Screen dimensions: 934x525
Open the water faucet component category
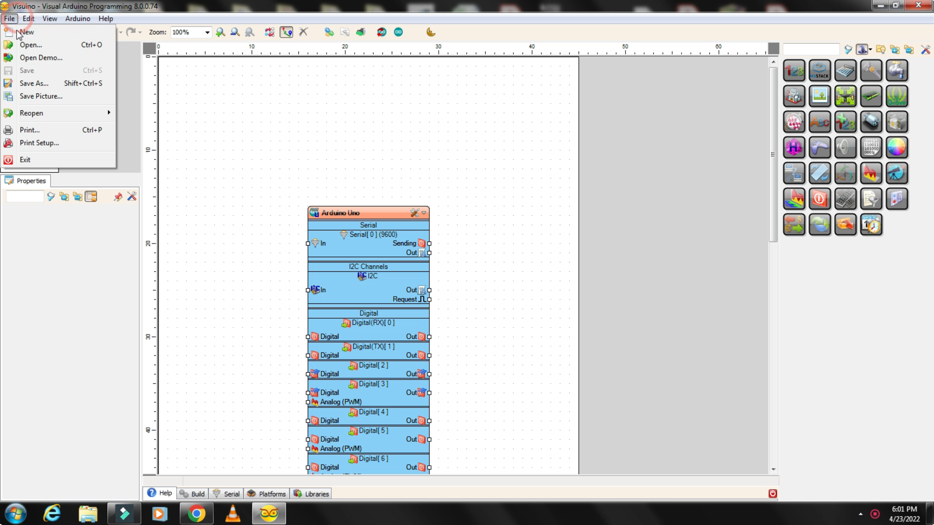tap(897, 70)
